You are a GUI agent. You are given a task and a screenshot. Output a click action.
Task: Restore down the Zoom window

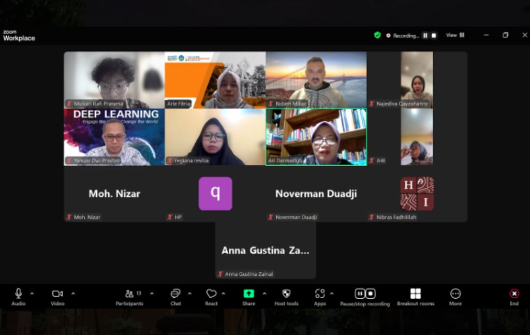pos(505,35)
